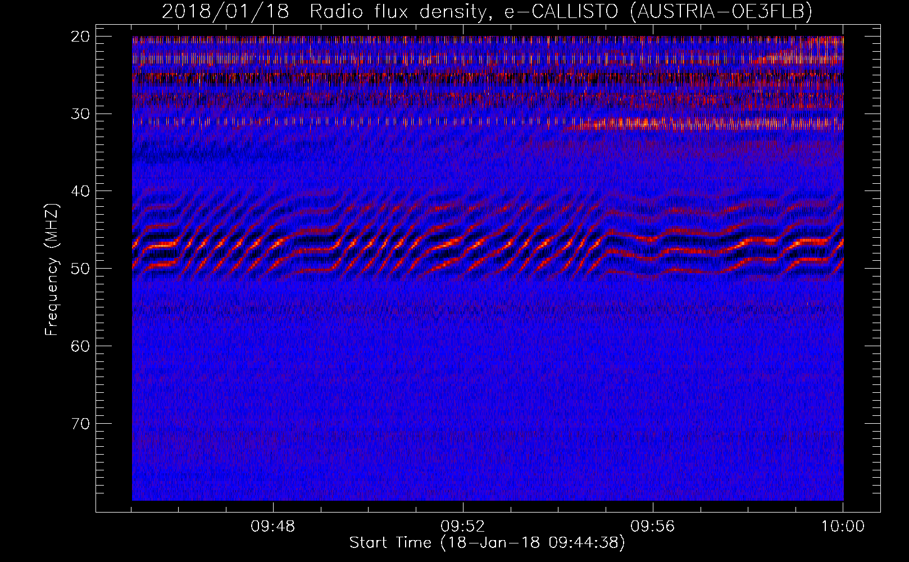Click the 50 frequency tick label

coord(81,269)
